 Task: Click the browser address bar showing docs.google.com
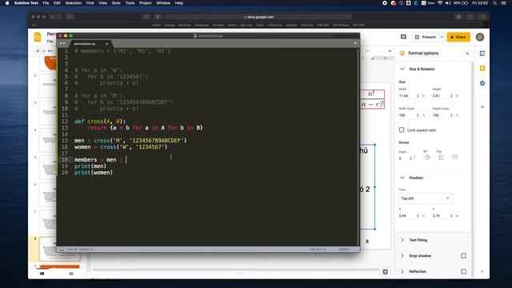[x=259, y=17]
